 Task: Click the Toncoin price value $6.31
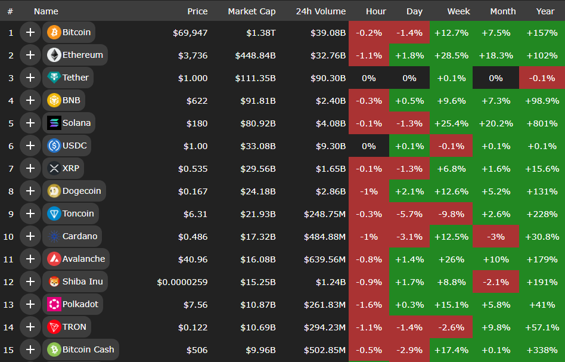pos(196,214)
